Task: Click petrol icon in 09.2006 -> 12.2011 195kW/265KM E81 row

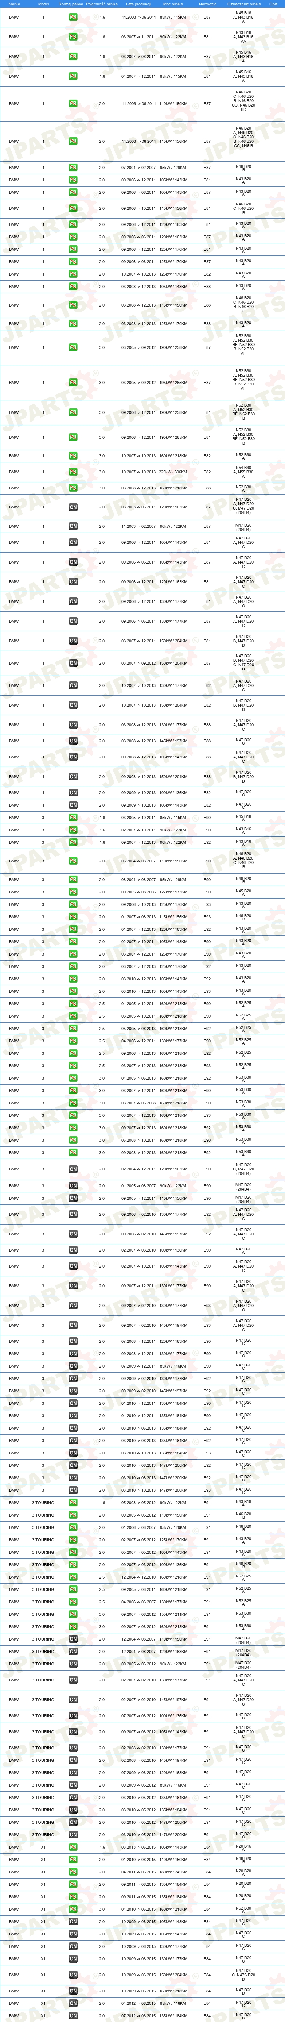Action: (73, 437)
